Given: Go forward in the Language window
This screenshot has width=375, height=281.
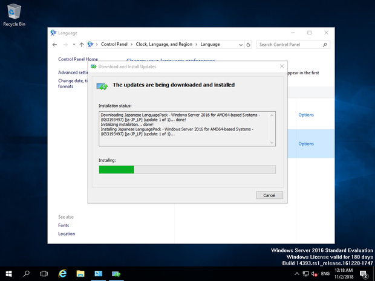Looking at the screenshot, I should 65,45.
